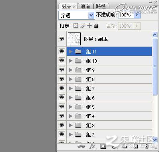
Task: Expand group 组 11 with its triangle
Action: click(71, 51)
